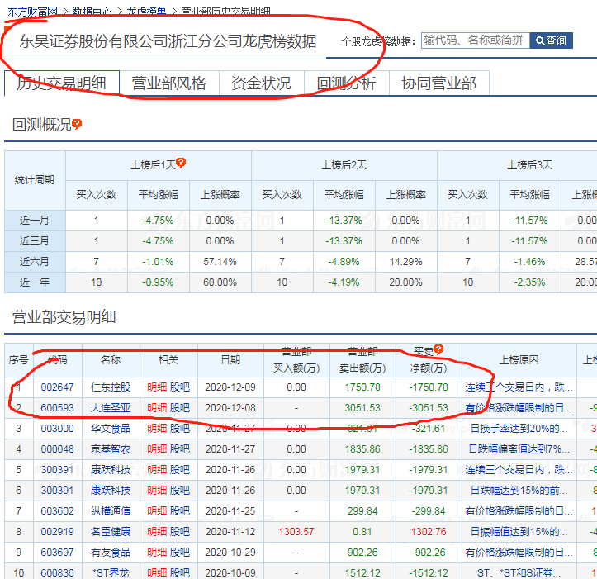597x579 pixels.
Task: Focus the stock code search input field
Action: pyautogui.click(x=475, y=40)
